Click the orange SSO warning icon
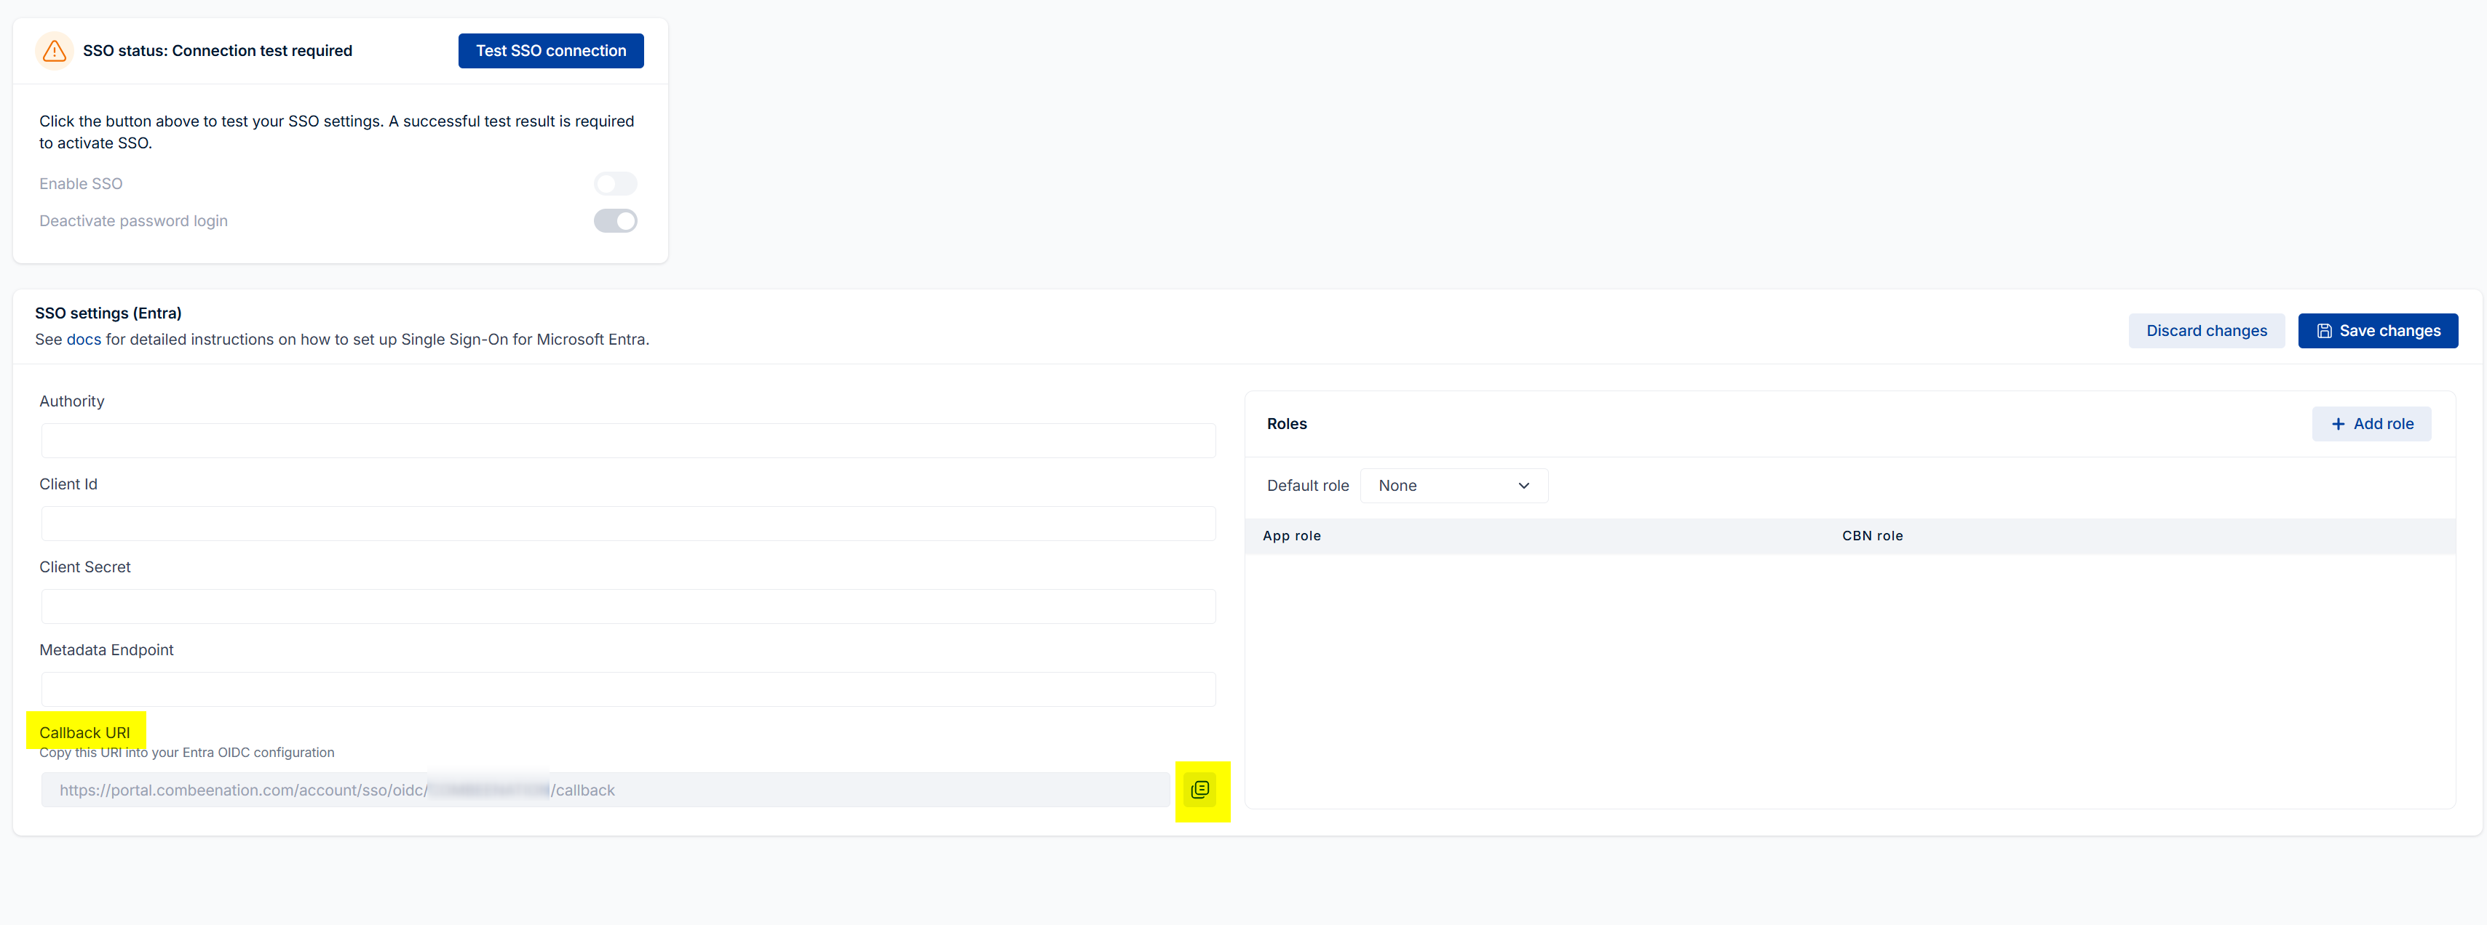The image size is (2487, 925). (x=55, y=51)
